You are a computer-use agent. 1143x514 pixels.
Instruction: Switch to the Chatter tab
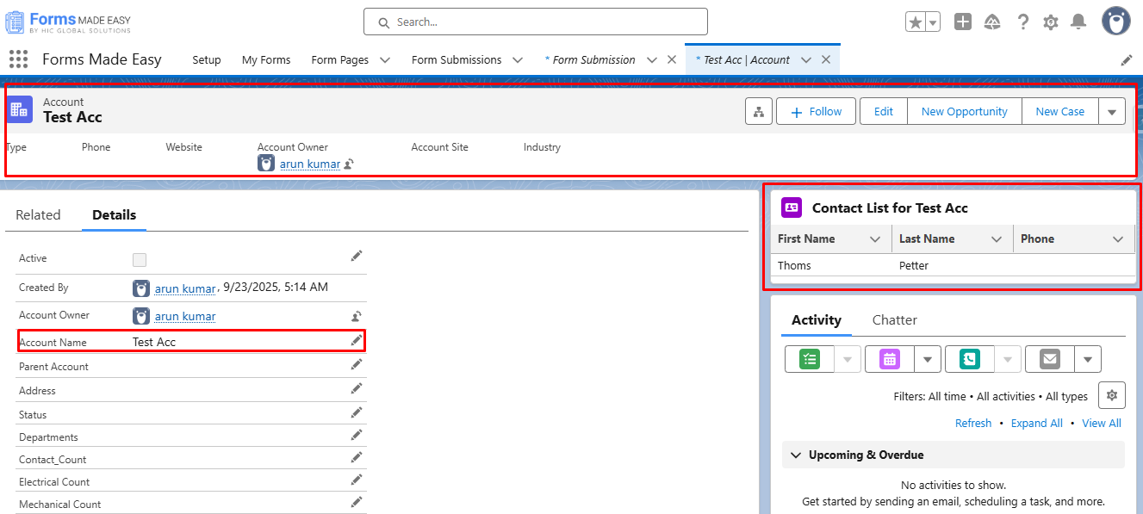[894, 320]
